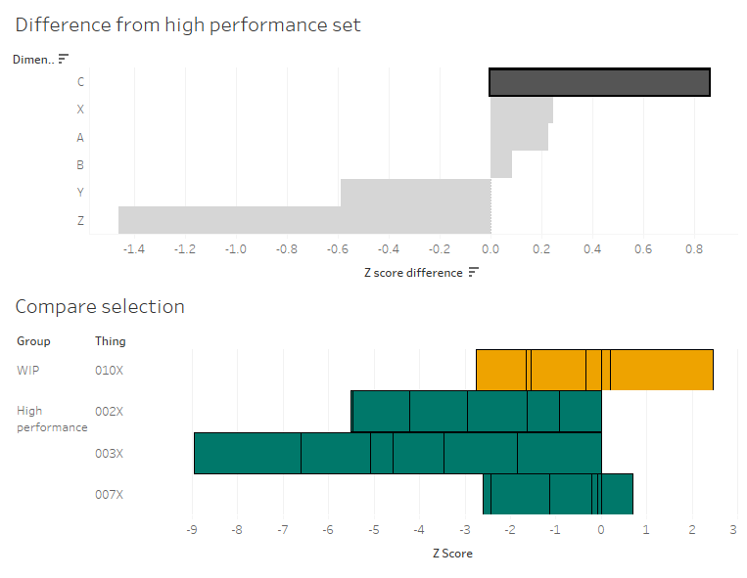The image size is (747, 578).
Task: Select the A dimension bar
Action: pyautogui.click(x=519, y=137)
